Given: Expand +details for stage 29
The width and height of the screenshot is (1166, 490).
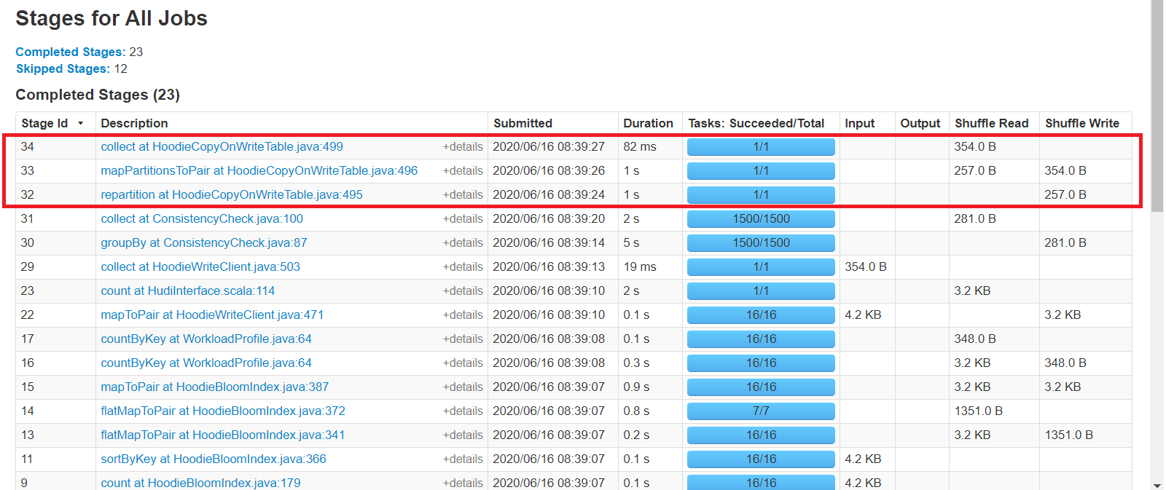Looking at the screenshot, I should [x=463, y=266].
